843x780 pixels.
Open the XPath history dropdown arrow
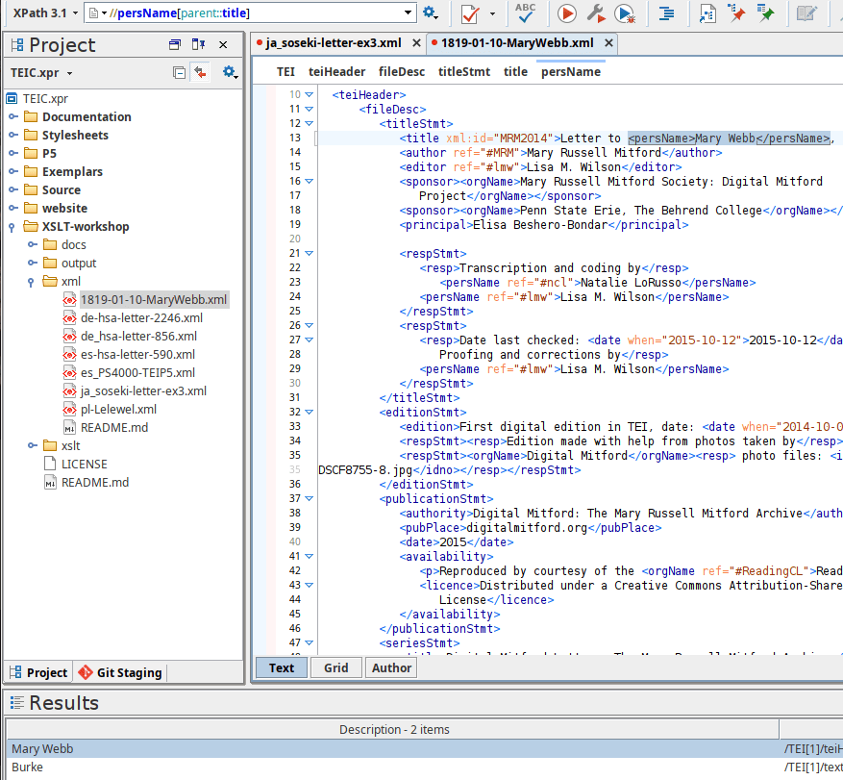click(409, 13)
